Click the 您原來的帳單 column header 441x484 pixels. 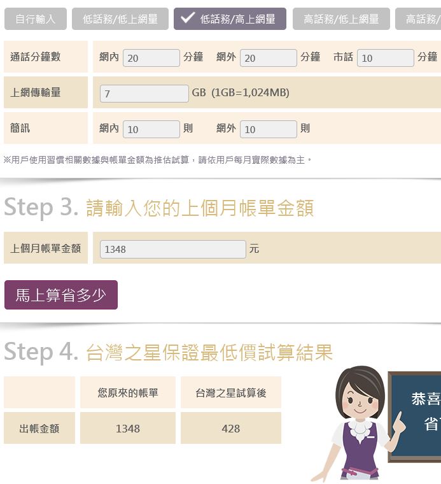(x=128, y=392)
